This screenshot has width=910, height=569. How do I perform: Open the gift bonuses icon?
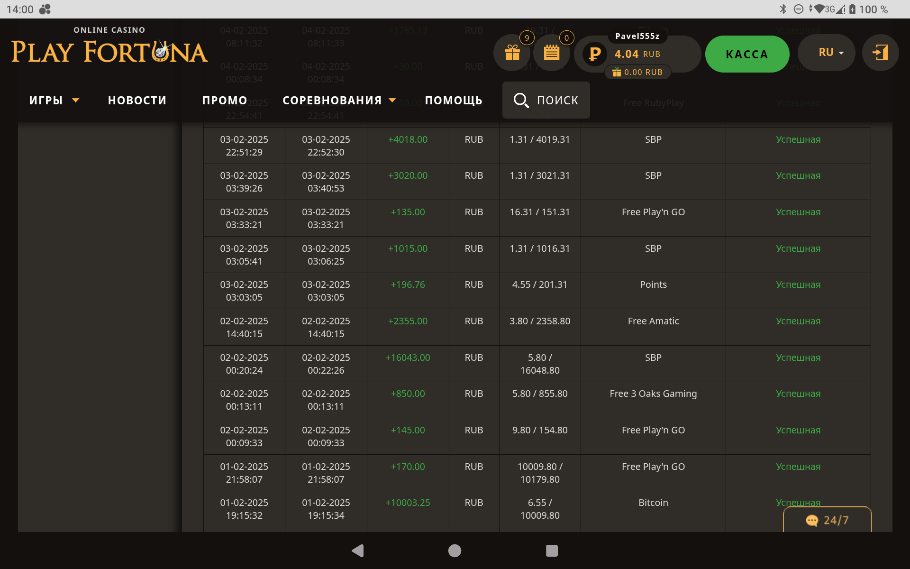[512, 53]
